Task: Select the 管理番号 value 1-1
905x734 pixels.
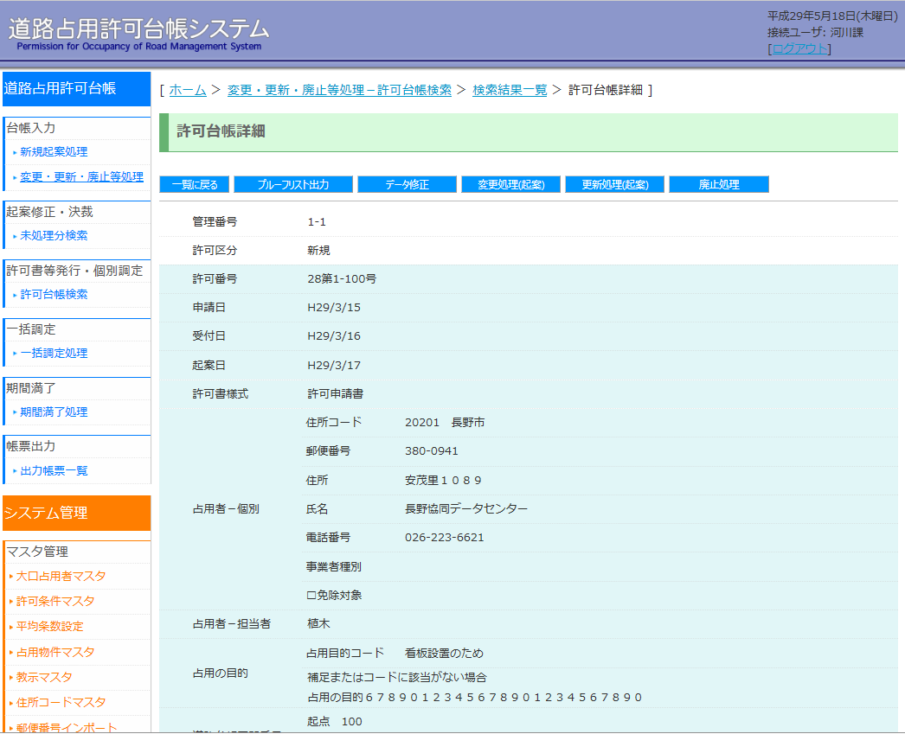Action: [317, 222]
